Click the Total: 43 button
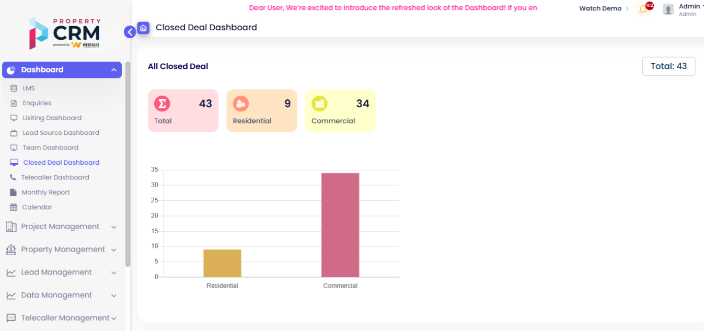 click(x=668, y=66)
